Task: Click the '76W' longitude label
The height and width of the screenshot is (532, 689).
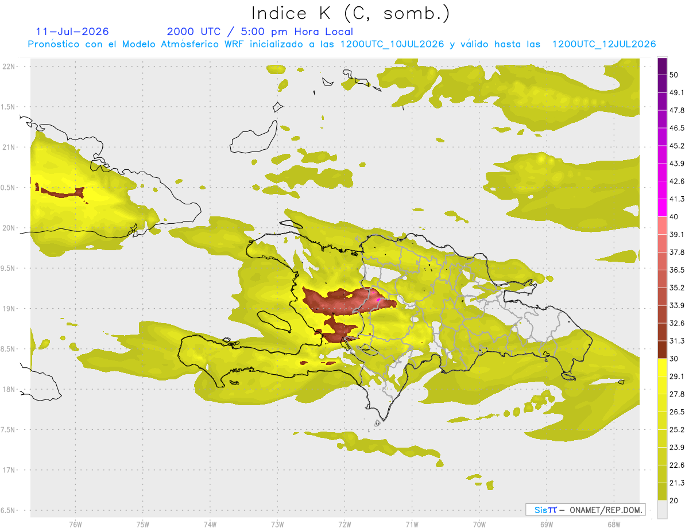Action: 75,525
